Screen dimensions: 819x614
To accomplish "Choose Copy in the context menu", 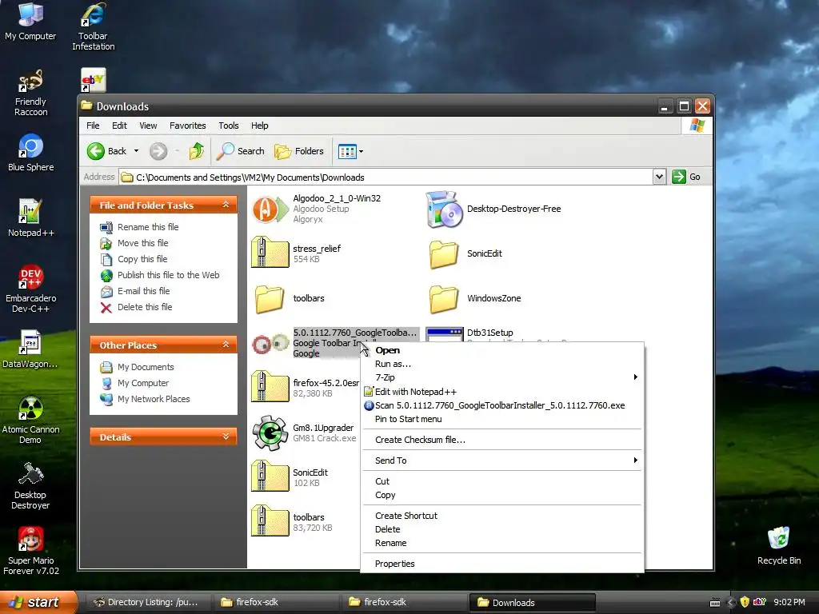I will 502,495.
